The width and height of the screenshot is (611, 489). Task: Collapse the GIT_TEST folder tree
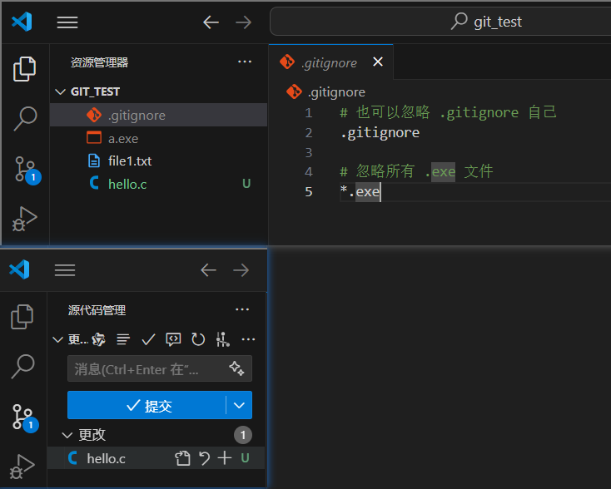point(60,91)
